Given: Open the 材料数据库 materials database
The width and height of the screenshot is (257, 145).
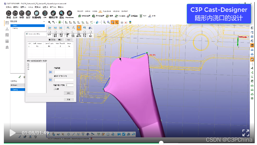Looking at the screenshot, I should (84, 16).
